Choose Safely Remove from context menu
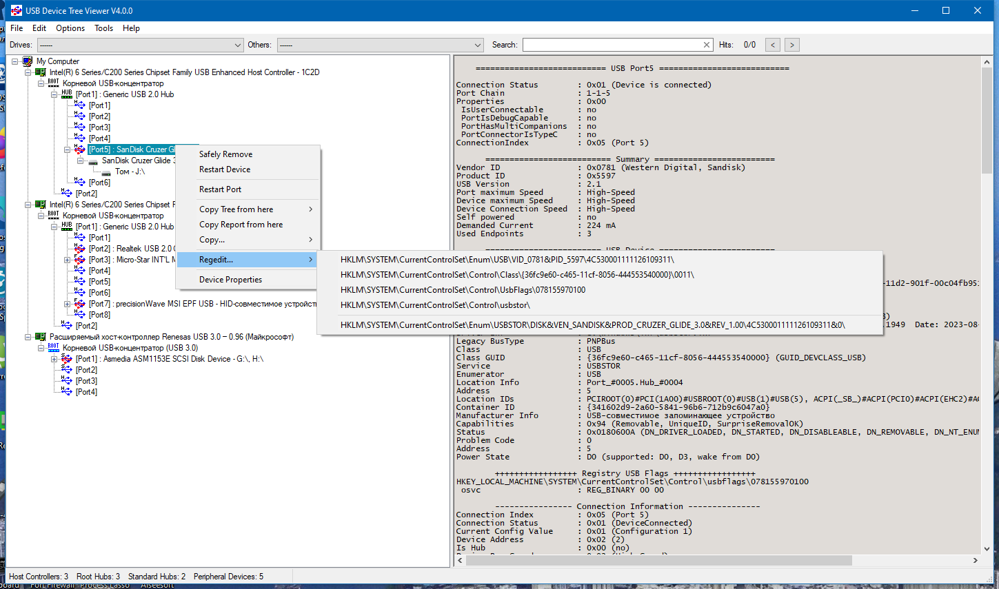This screenshot has width=999, height=589. click(248, 154)
